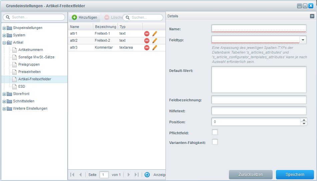Image resolution: width=317 pixels, height=181 pixels.
Task: Expand the Storefront tree node
Action: [x=4, y=94]
